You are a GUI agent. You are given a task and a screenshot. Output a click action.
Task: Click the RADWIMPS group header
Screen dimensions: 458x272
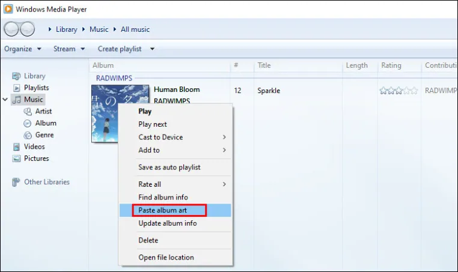point(114,78)
